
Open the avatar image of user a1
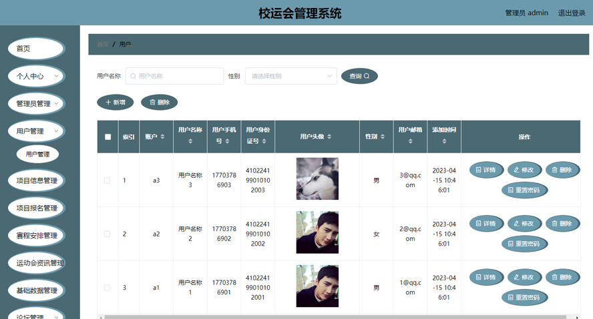click(317, 286)
